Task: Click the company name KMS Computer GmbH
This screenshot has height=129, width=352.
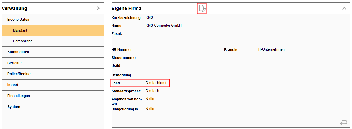Action: 164,25
